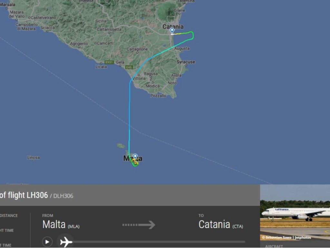
Task: Select Malta (MLA) departure airport
Action: coord(61,225)
